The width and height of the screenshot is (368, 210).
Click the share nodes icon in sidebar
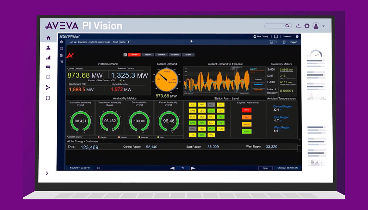(x=48, y=87)
